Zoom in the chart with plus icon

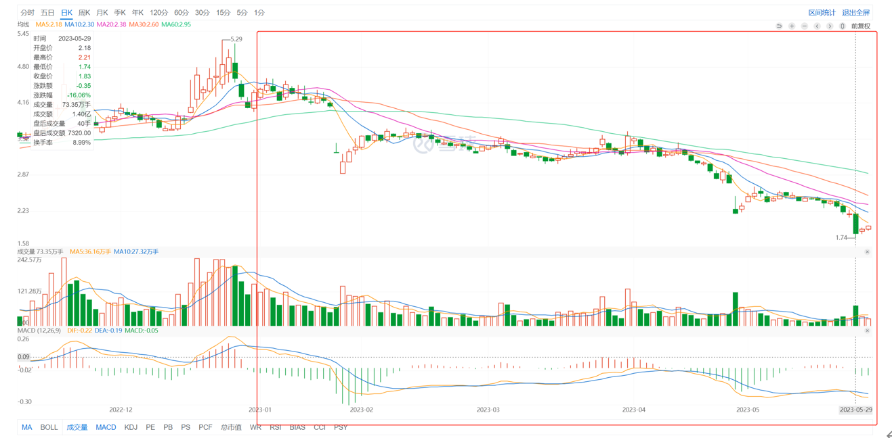[792, 26]
